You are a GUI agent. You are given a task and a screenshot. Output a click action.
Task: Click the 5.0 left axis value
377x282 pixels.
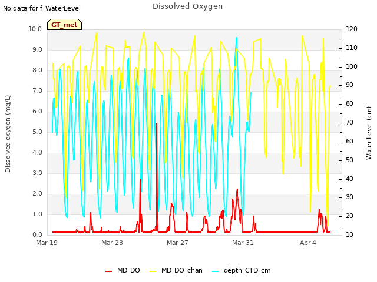(x=37, y=132)
